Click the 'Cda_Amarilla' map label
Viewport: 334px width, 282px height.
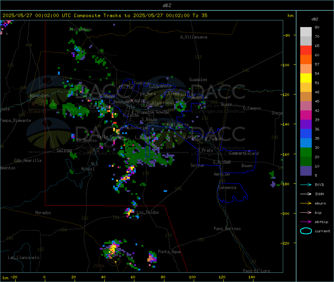[28, 160]
